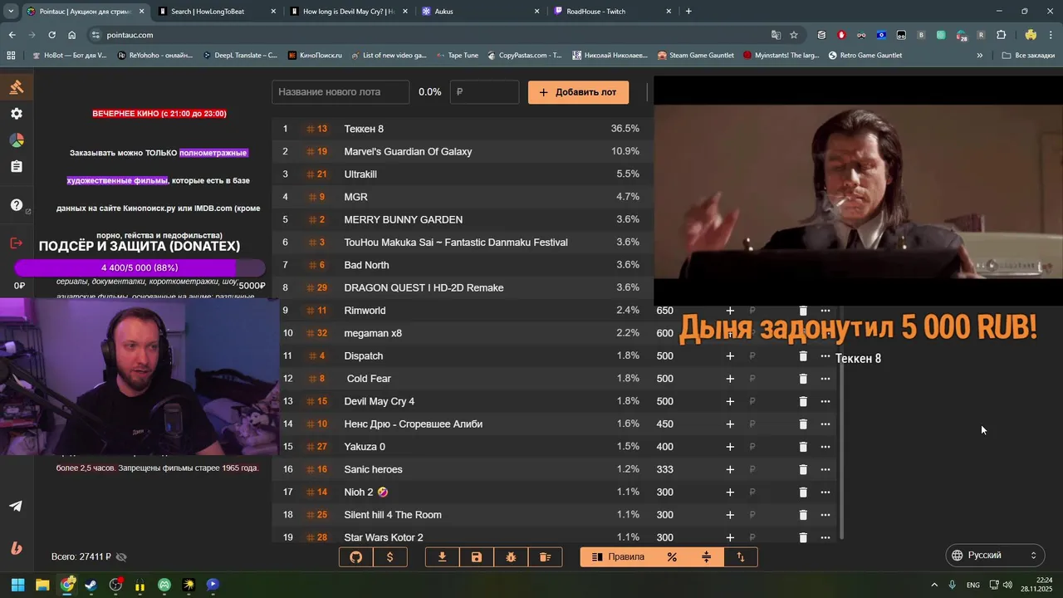Toggle the percent display button
Image resolution: width=1063 pixels, height=598 pixels.
click(672, 557)
